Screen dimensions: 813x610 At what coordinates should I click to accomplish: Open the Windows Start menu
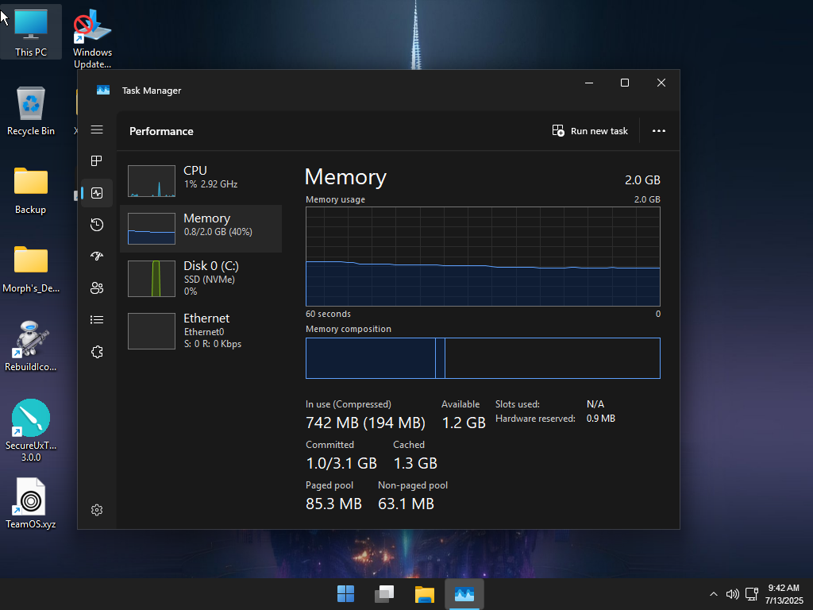[345, 594]
